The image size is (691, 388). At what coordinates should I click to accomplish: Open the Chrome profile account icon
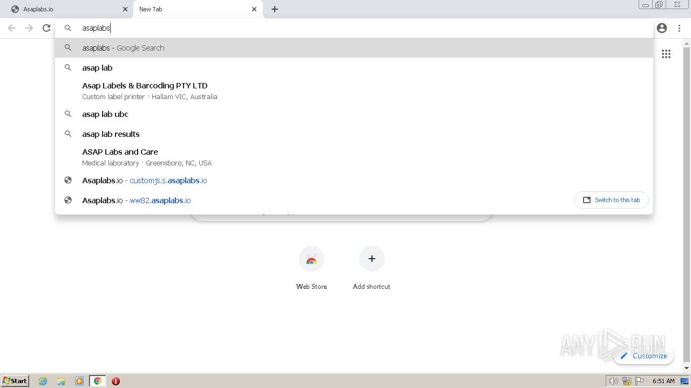[662, 28]
